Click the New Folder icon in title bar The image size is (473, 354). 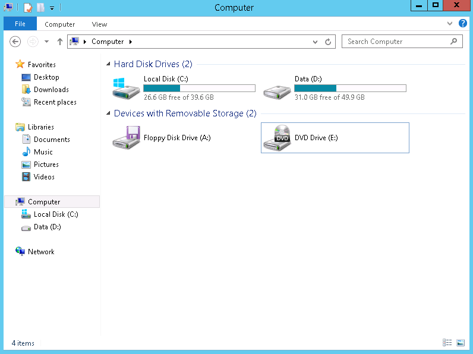point(40,8)
